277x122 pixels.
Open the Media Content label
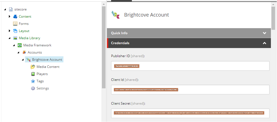pyautogui.click(x=48, y=67)
